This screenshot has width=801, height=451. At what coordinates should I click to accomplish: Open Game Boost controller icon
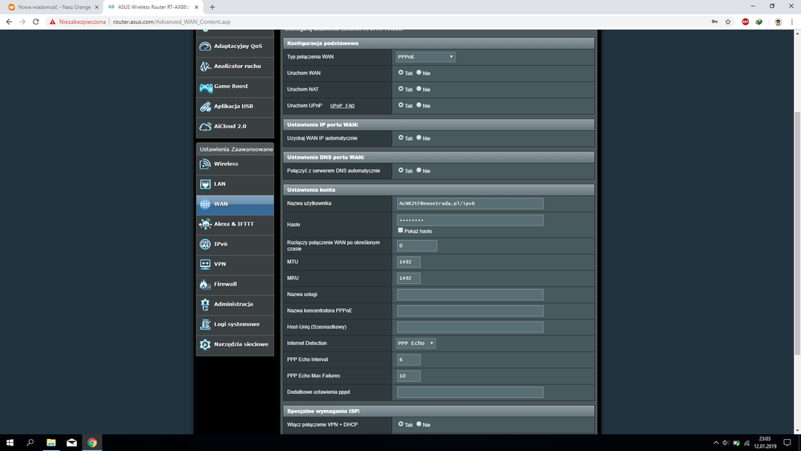click(205, 87)
